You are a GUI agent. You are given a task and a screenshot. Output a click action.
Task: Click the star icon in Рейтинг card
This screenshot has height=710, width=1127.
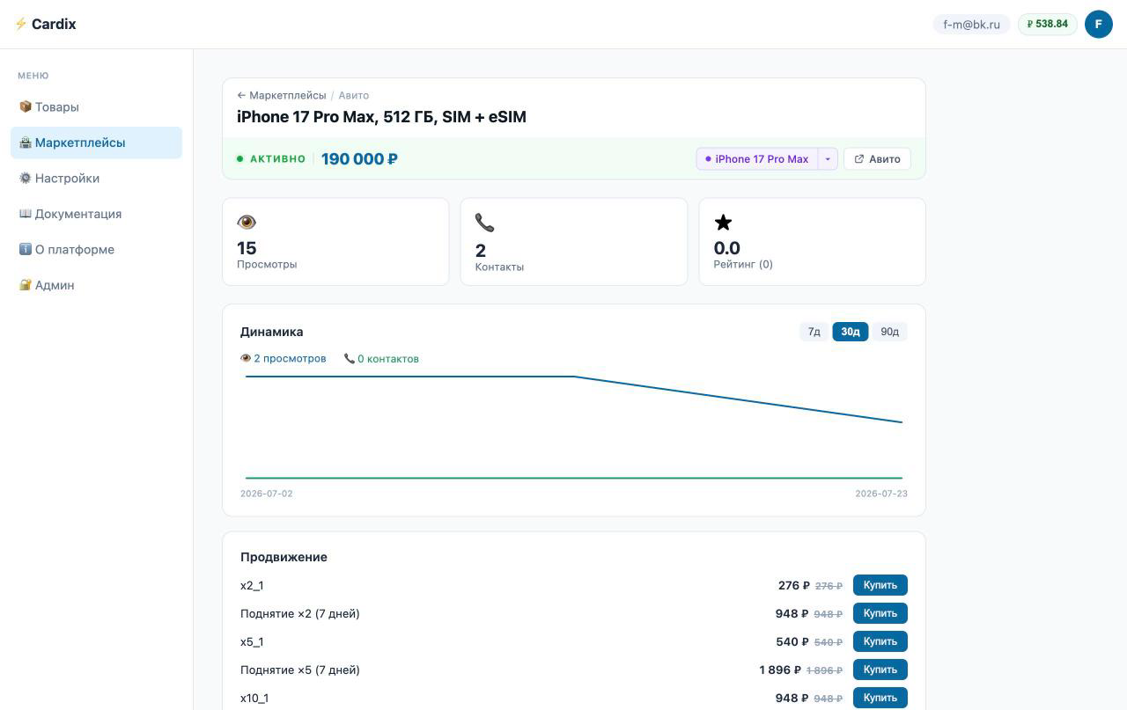(723, 222)
